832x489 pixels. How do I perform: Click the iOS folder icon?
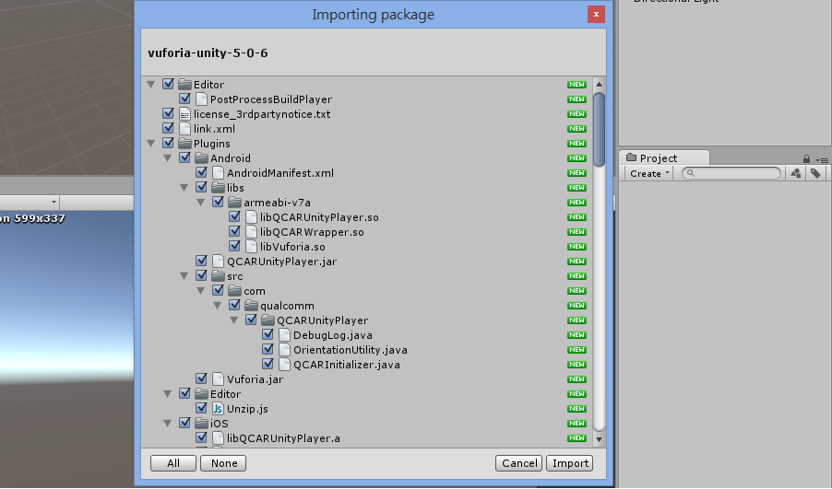(201, 424)
